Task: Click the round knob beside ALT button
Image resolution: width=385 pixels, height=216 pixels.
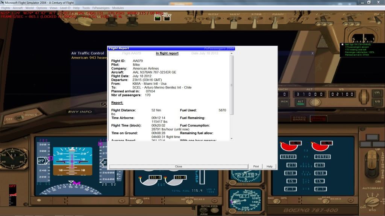Action: (x=315, y=102)
